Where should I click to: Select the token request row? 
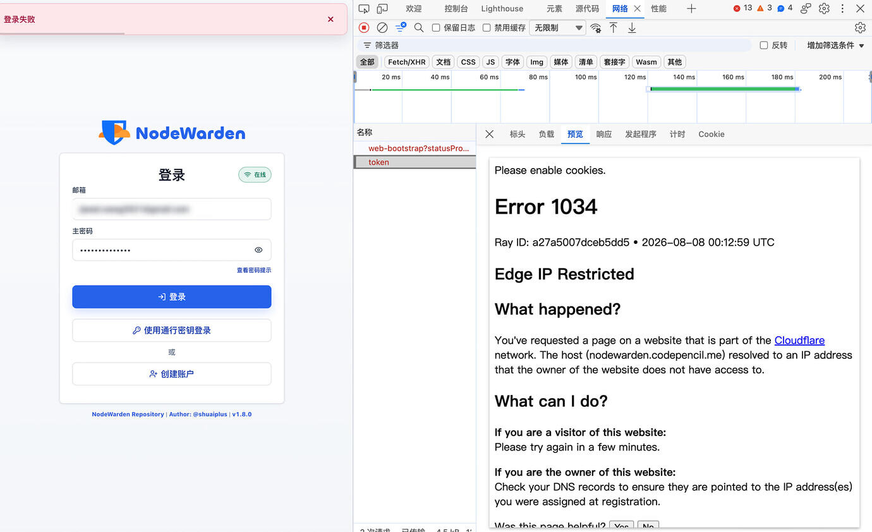coord(415,162)
